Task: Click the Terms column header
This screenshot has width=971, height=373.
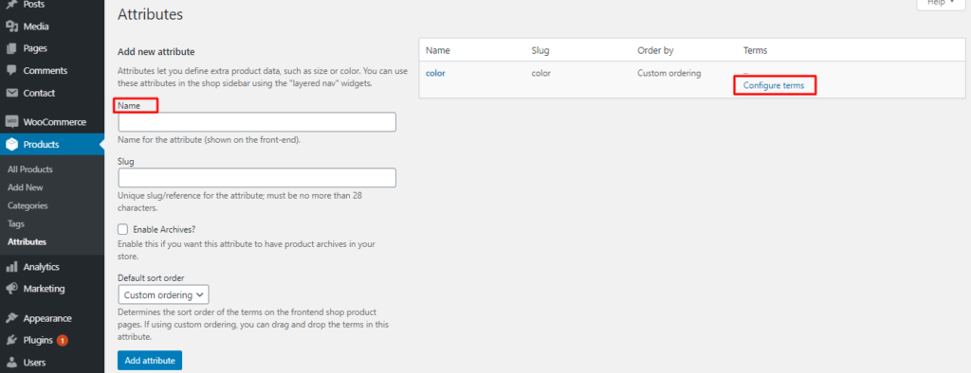Action: pos(755,50)
